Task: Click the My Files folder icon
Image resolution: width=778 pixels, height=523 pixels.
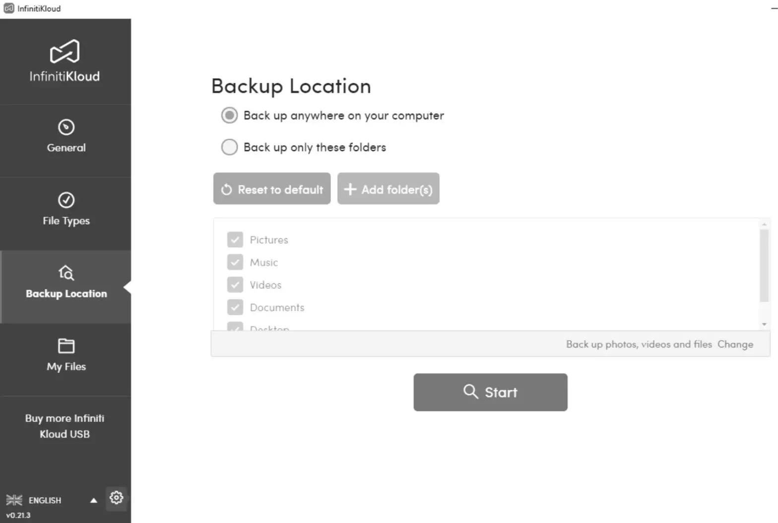Action: pyautogui.click(x=66, y=346)
